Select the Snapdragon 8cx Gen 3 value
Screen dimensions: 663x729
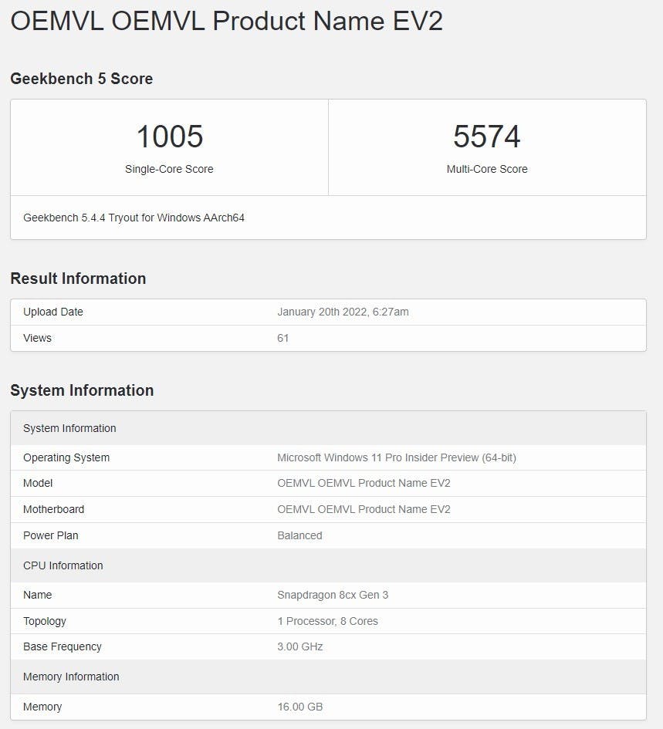[333, 595]
